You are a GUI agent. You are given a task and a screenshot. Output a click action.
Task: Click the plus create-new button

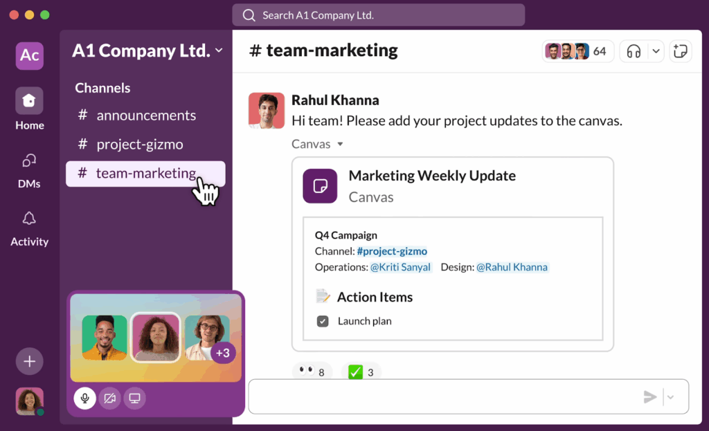click(x=29, y=361)
